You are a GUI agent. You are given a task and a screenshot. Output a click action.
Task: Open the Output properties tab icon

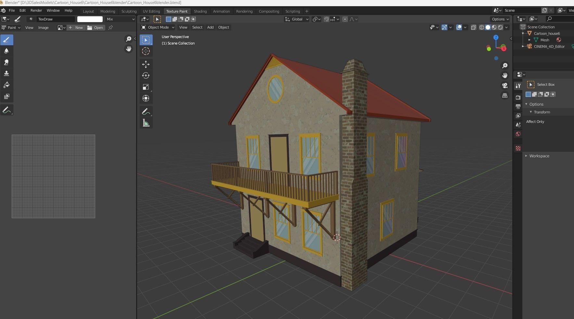point(518,106)
